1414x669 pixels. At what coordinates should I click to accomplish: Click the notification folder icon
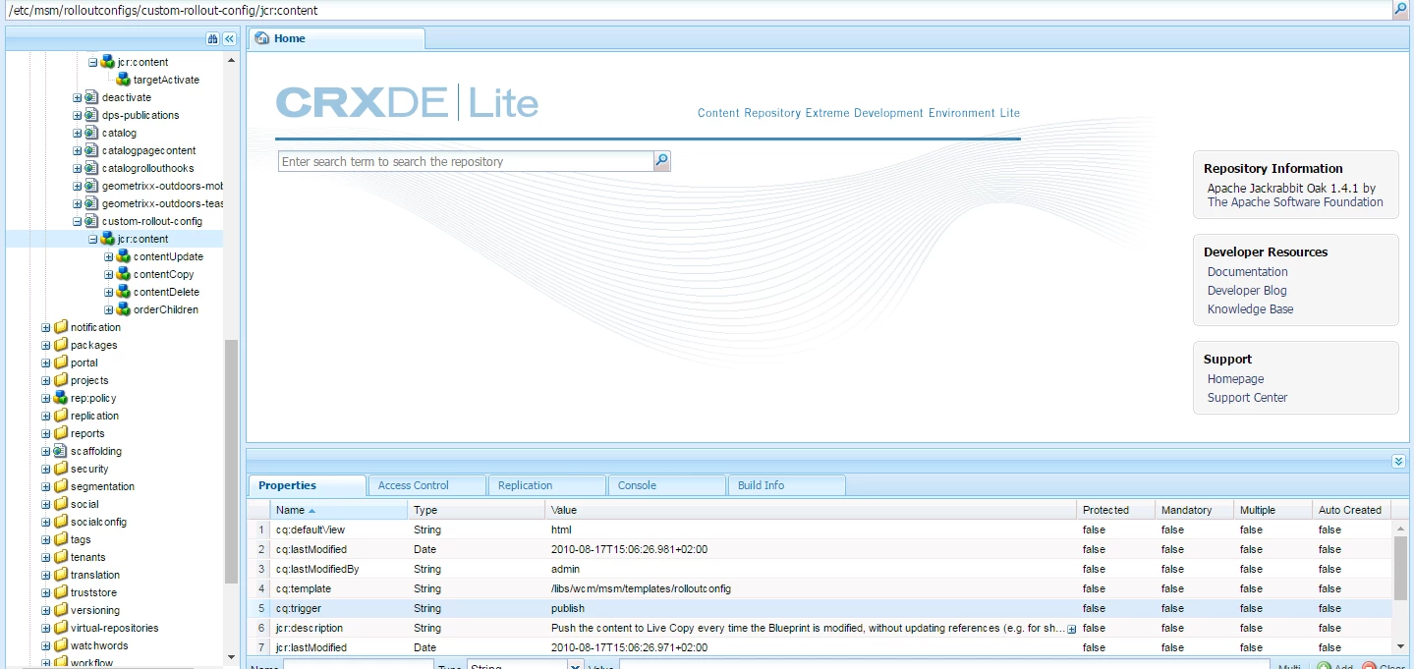[60, 327]
